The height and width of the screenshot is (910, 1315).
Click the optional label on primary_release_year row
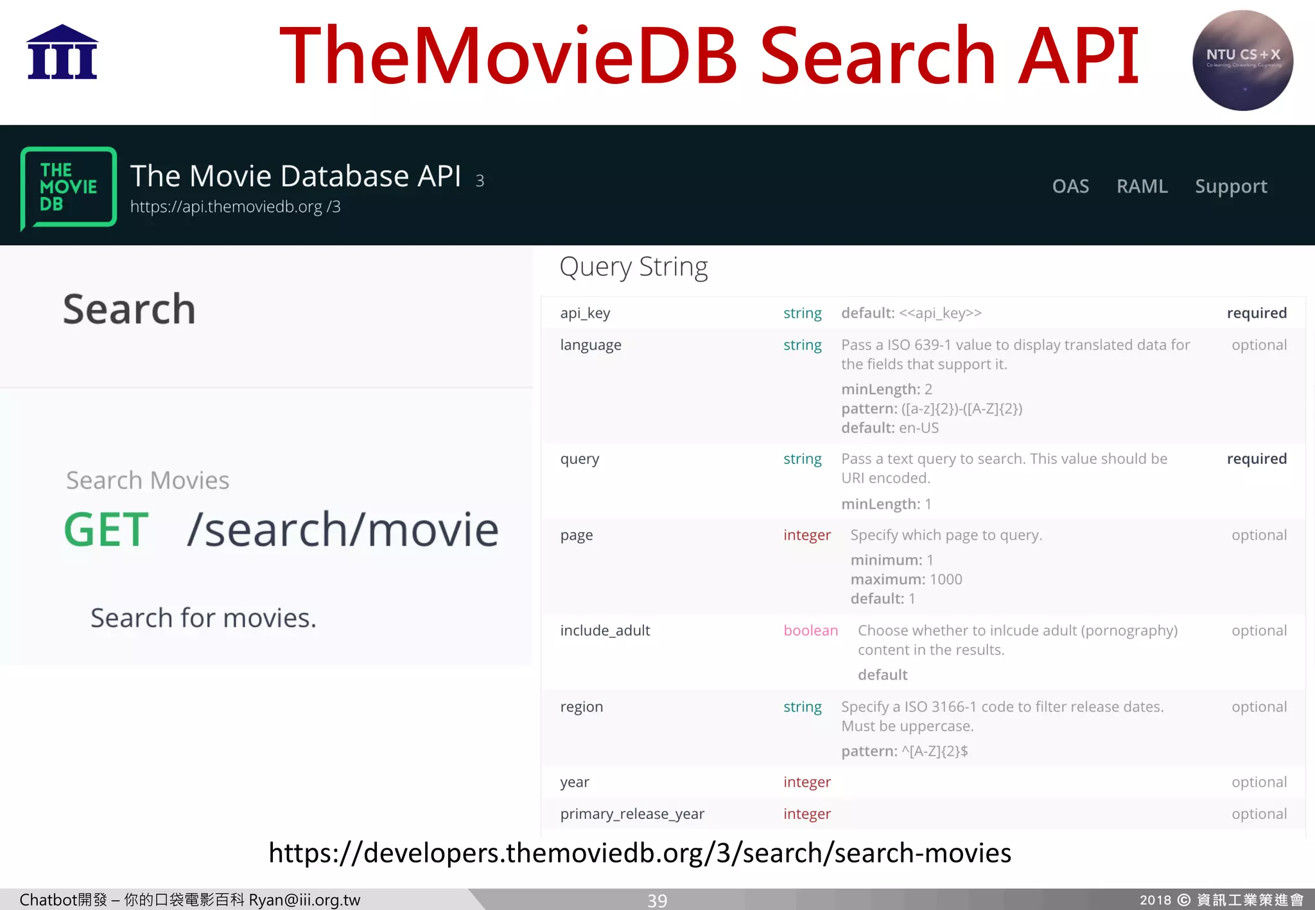click(x=1259, y=814)
